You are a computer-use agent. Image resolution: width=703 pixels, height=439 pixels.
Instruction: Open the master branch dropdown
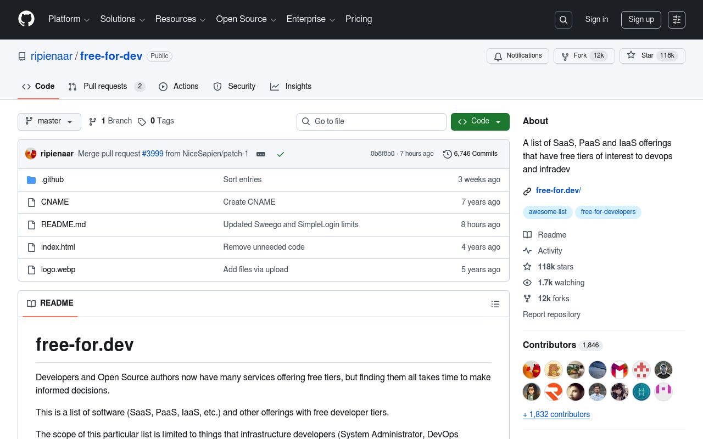click(x=49, y=121)
